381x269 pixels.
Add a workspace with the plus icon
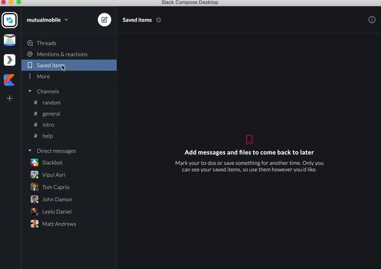click(10, 98)
